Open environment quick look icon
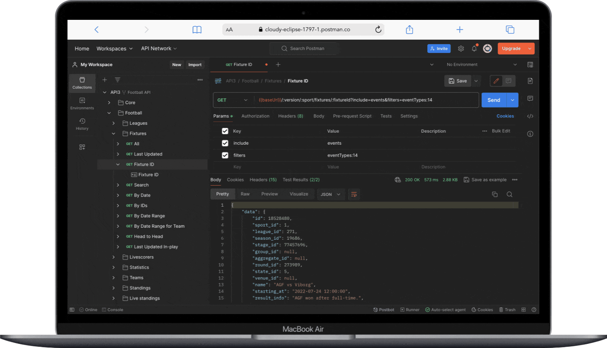Screen dimensions: 607x348 tap(530, 64)
